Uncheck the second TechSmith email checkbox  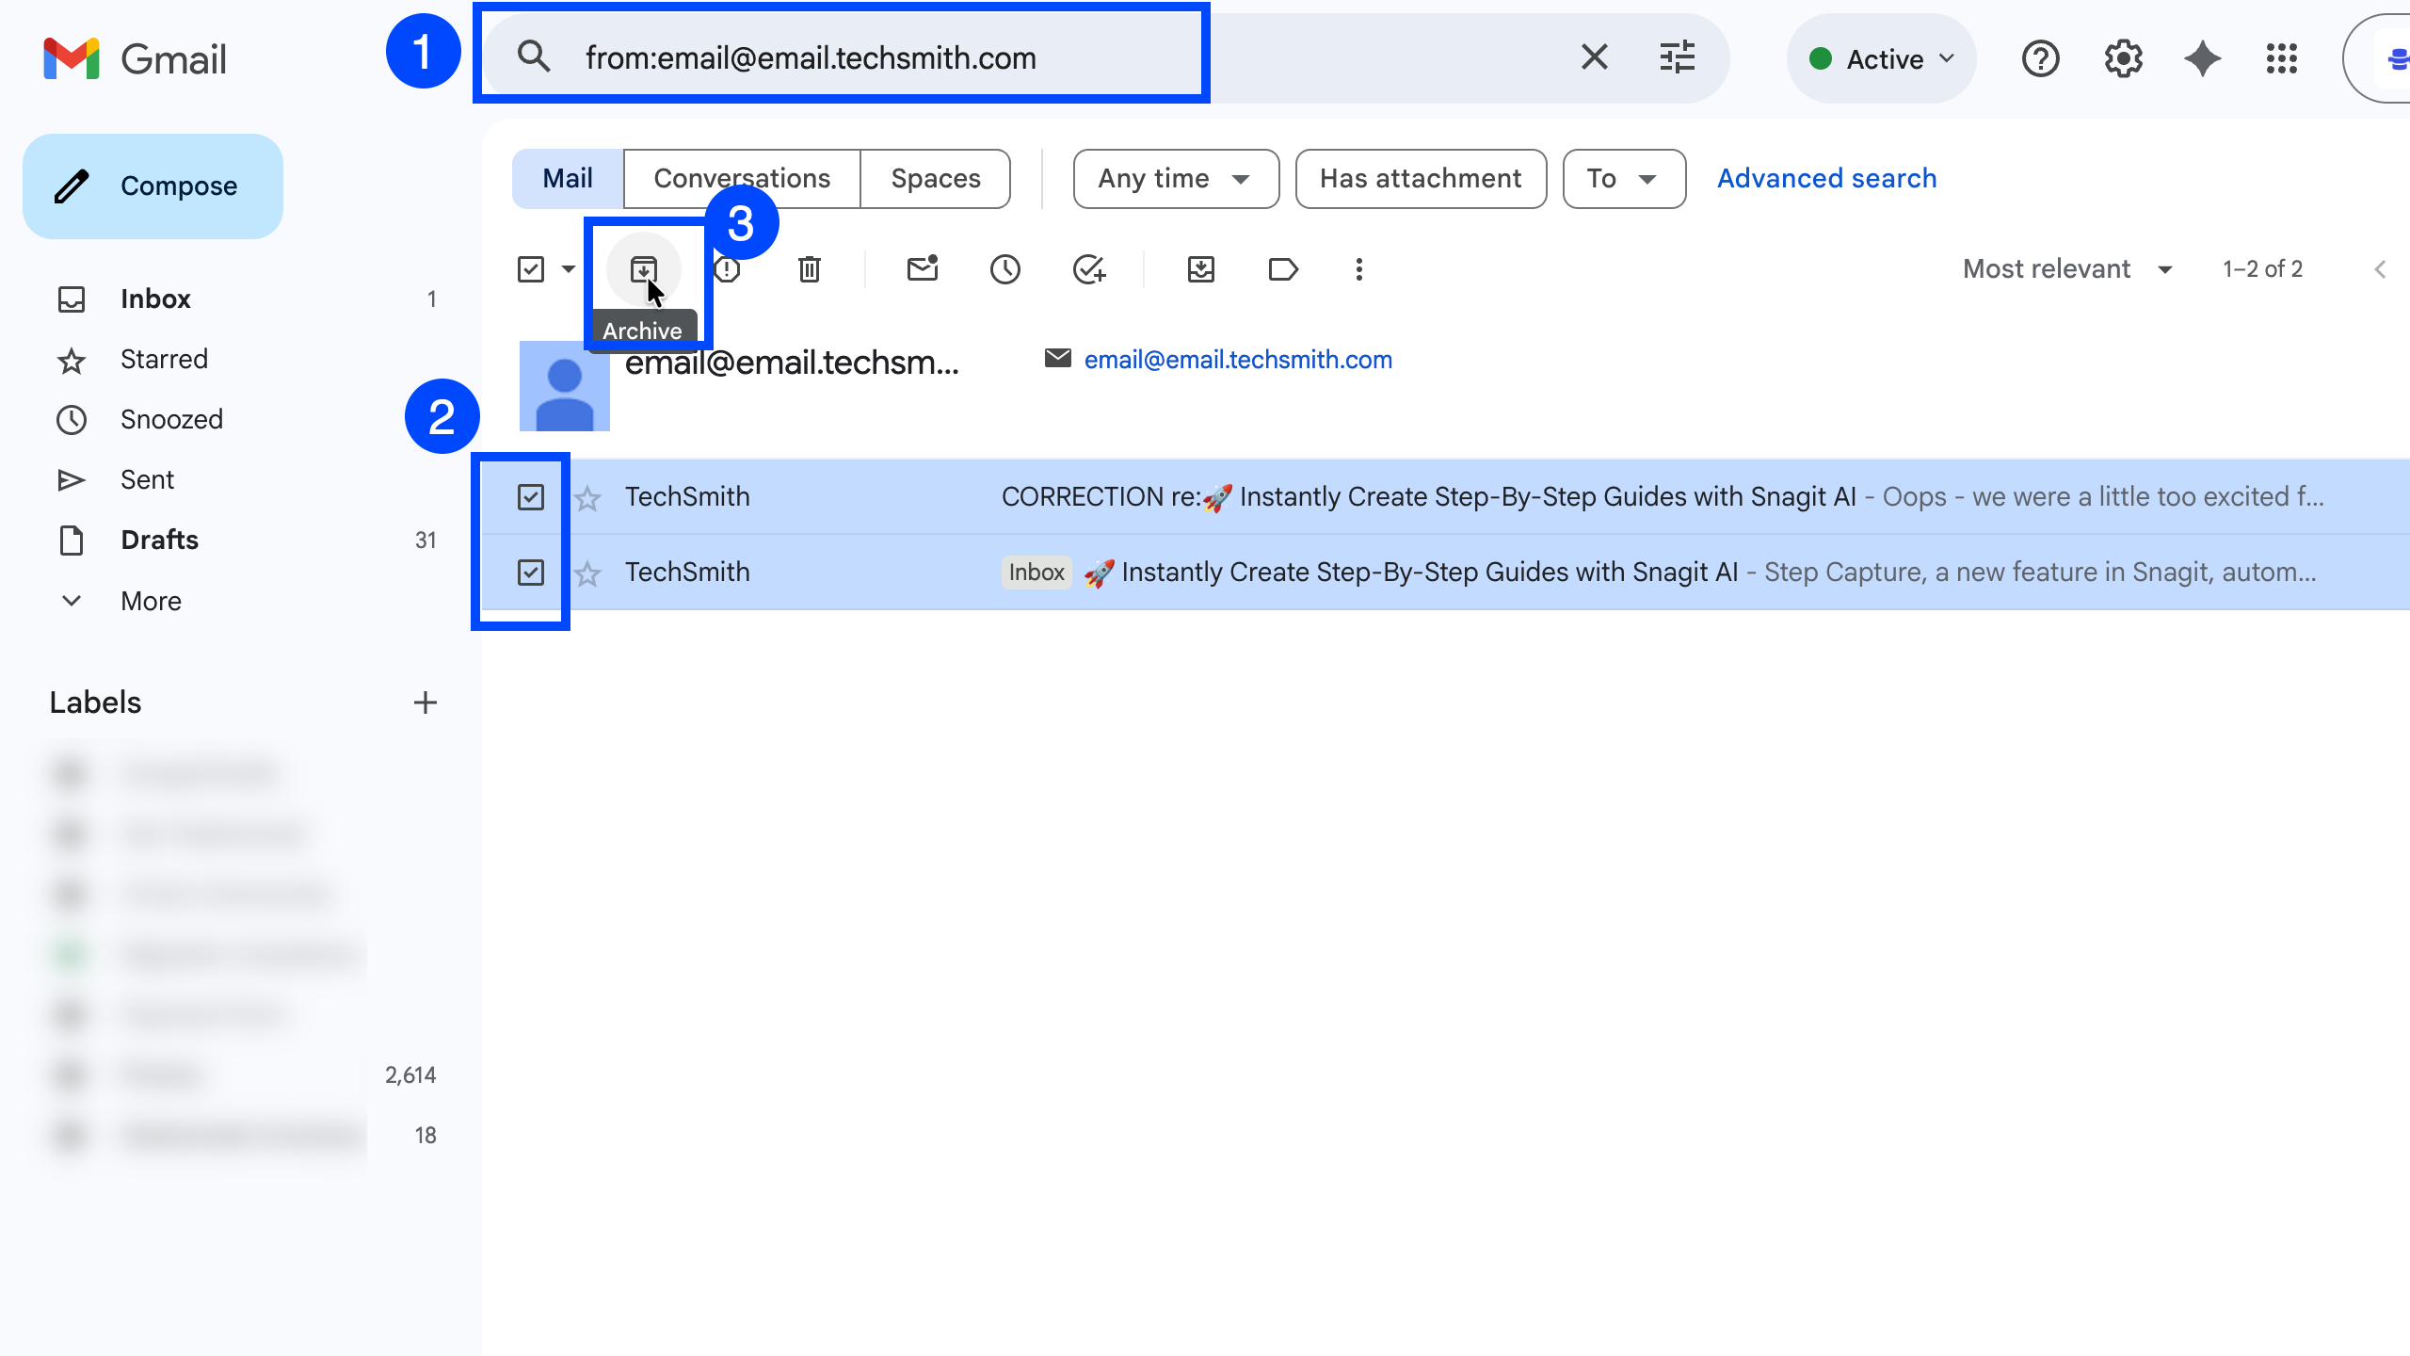tap(531, 572)
